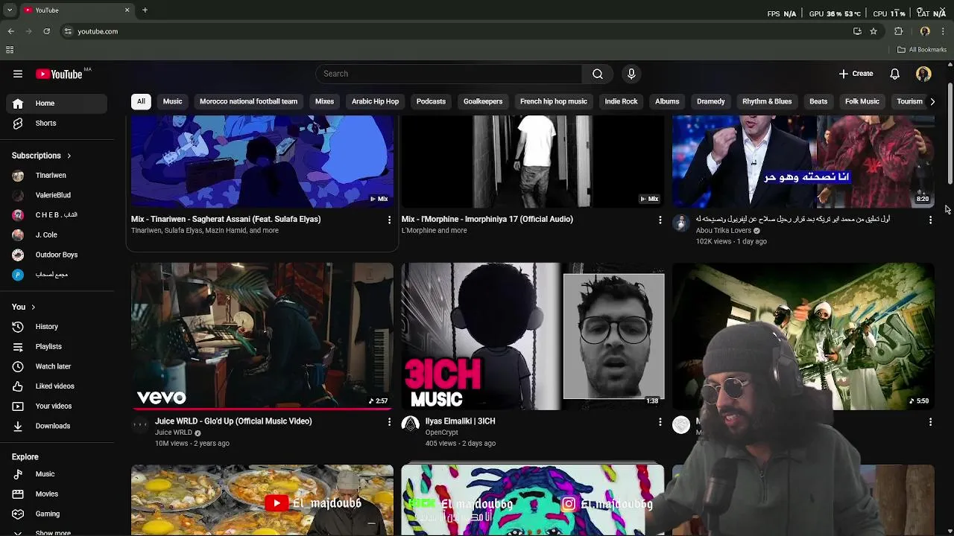Select the Podcasts chip

click(x=431, y=101)
